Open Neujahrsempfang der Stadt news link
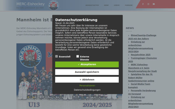175x109 pixels. 142,68
